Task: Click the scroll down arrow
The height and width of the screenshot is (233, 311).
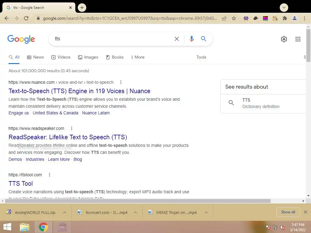Action: [308, 196]
